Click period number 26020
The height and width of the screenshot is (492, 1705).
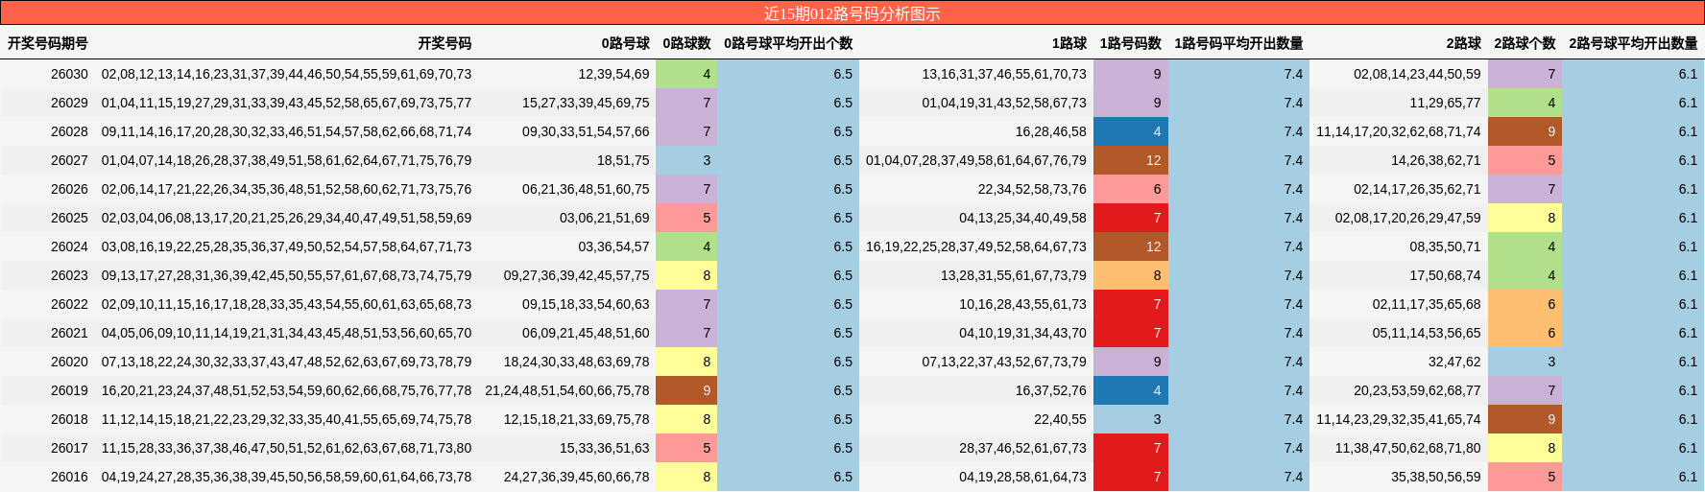pyautogui.click(x=69, y=362)
